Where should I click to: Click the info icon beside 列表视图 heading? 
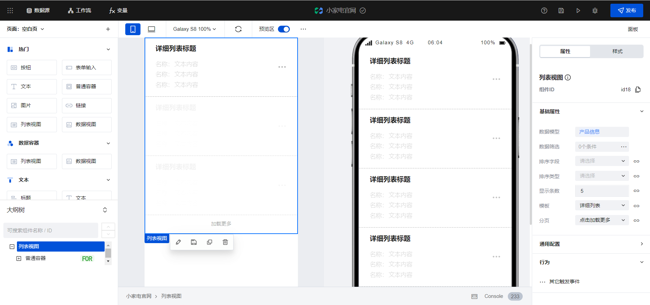click(568, 77)
